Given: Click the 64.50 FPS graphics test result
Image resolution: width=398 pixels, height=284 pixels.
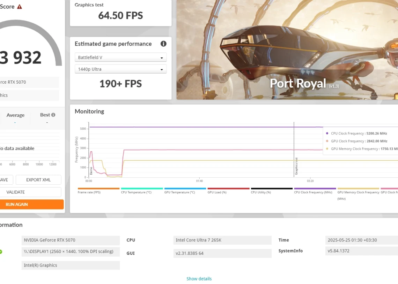Looking at the screenshot, I should (x=120, y=15).
